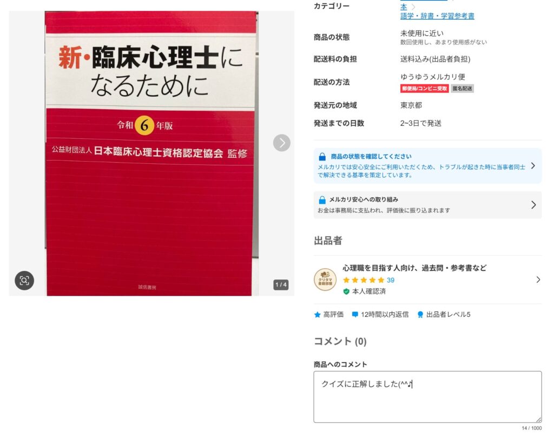Click the 12時間以内返信 speech bubble badge
Viewport: 554px width, 434px height.
pyautogui.click(x=355, y=315)
